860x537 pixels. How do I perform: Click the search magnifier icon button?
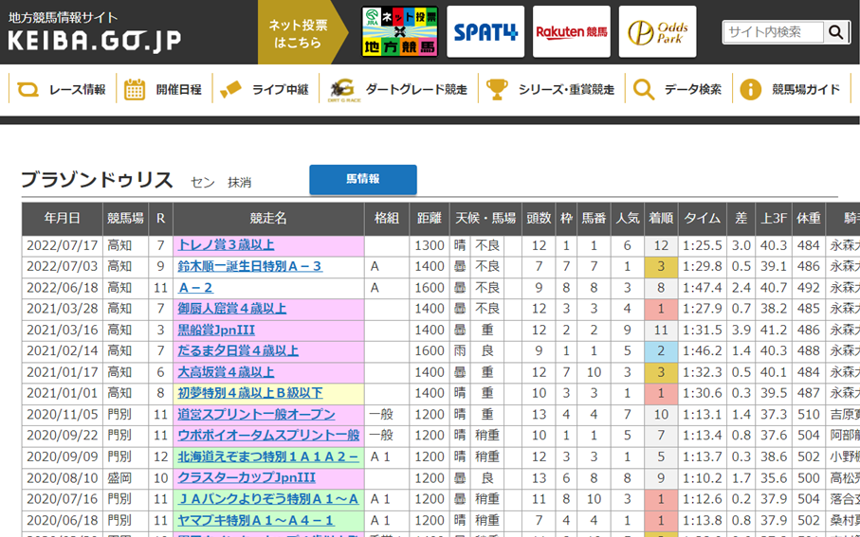[x=835, y=32]
